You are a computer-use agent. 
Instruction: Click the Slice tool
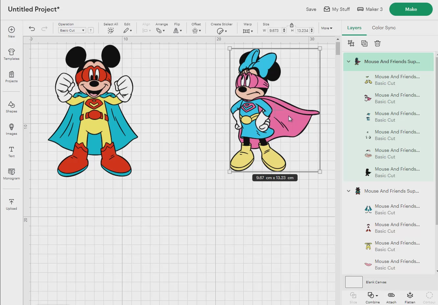click(x=353, y=297)
